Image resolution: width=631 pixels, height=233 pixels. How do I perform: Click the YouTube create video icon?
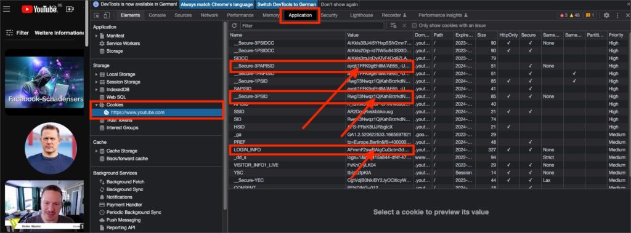tap(70, 9)
